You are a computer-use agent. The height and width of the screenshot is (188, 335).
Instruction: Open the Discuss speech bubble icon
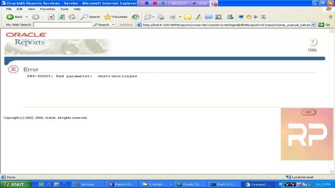tap(208, 17)
